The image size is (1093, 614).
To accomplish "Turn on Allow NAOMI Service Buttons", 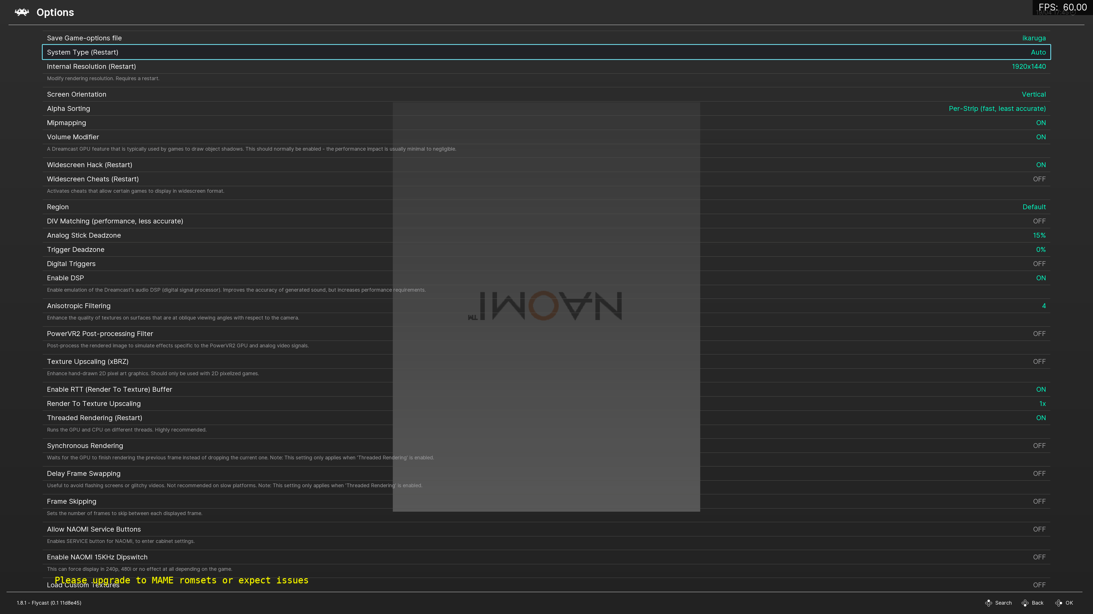I will coord(546,529).
